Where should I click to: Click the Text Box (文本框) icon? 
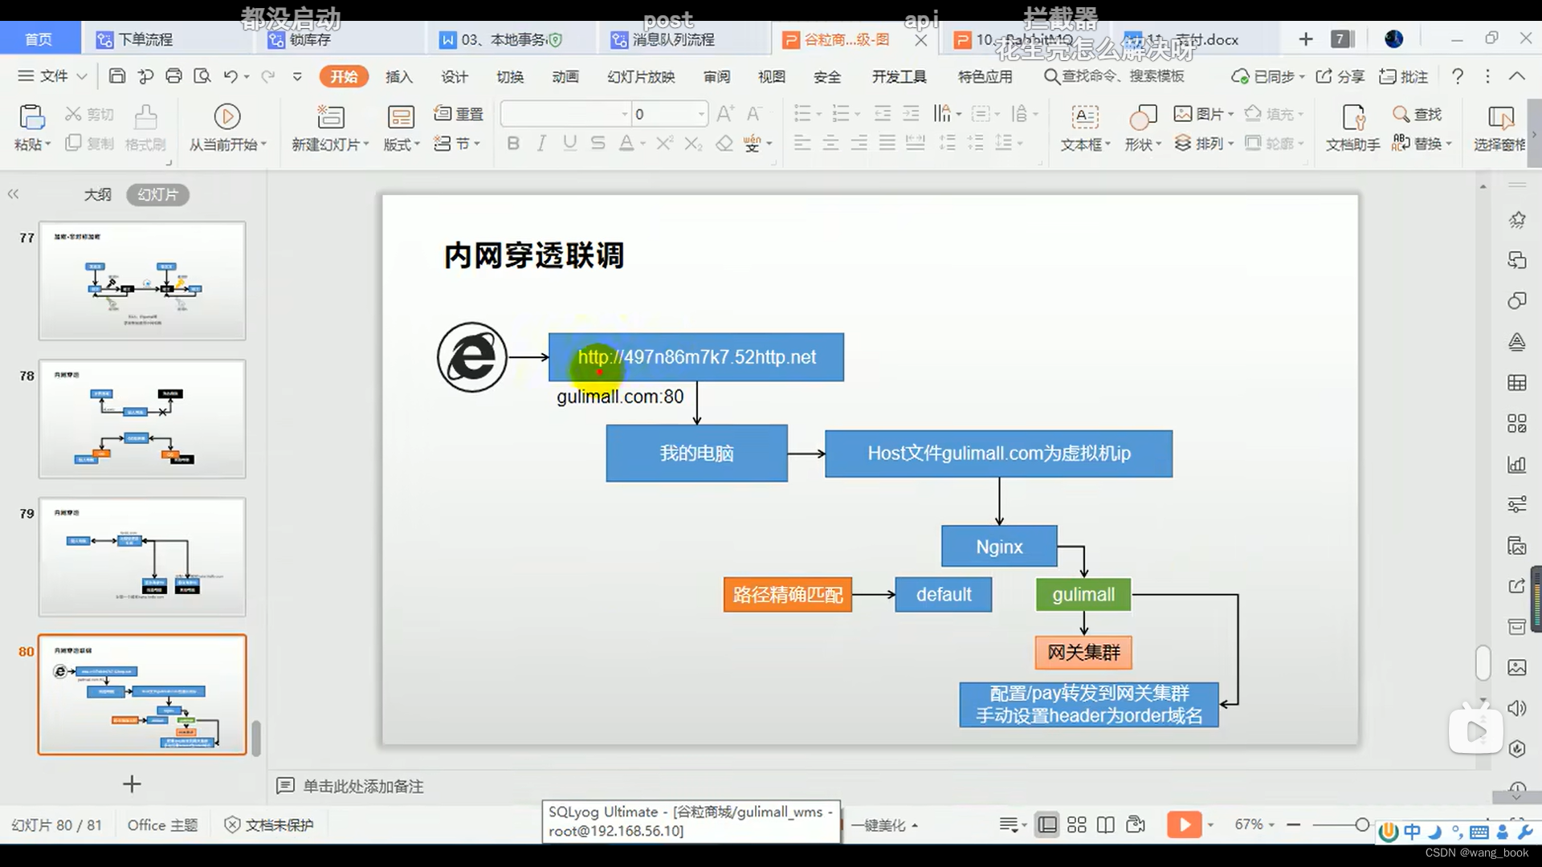click(x=1085, y=117)
